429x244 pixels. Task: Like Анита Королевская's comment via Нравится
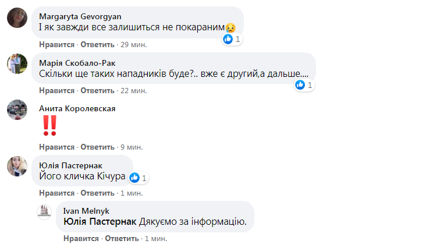click(56, 146)
